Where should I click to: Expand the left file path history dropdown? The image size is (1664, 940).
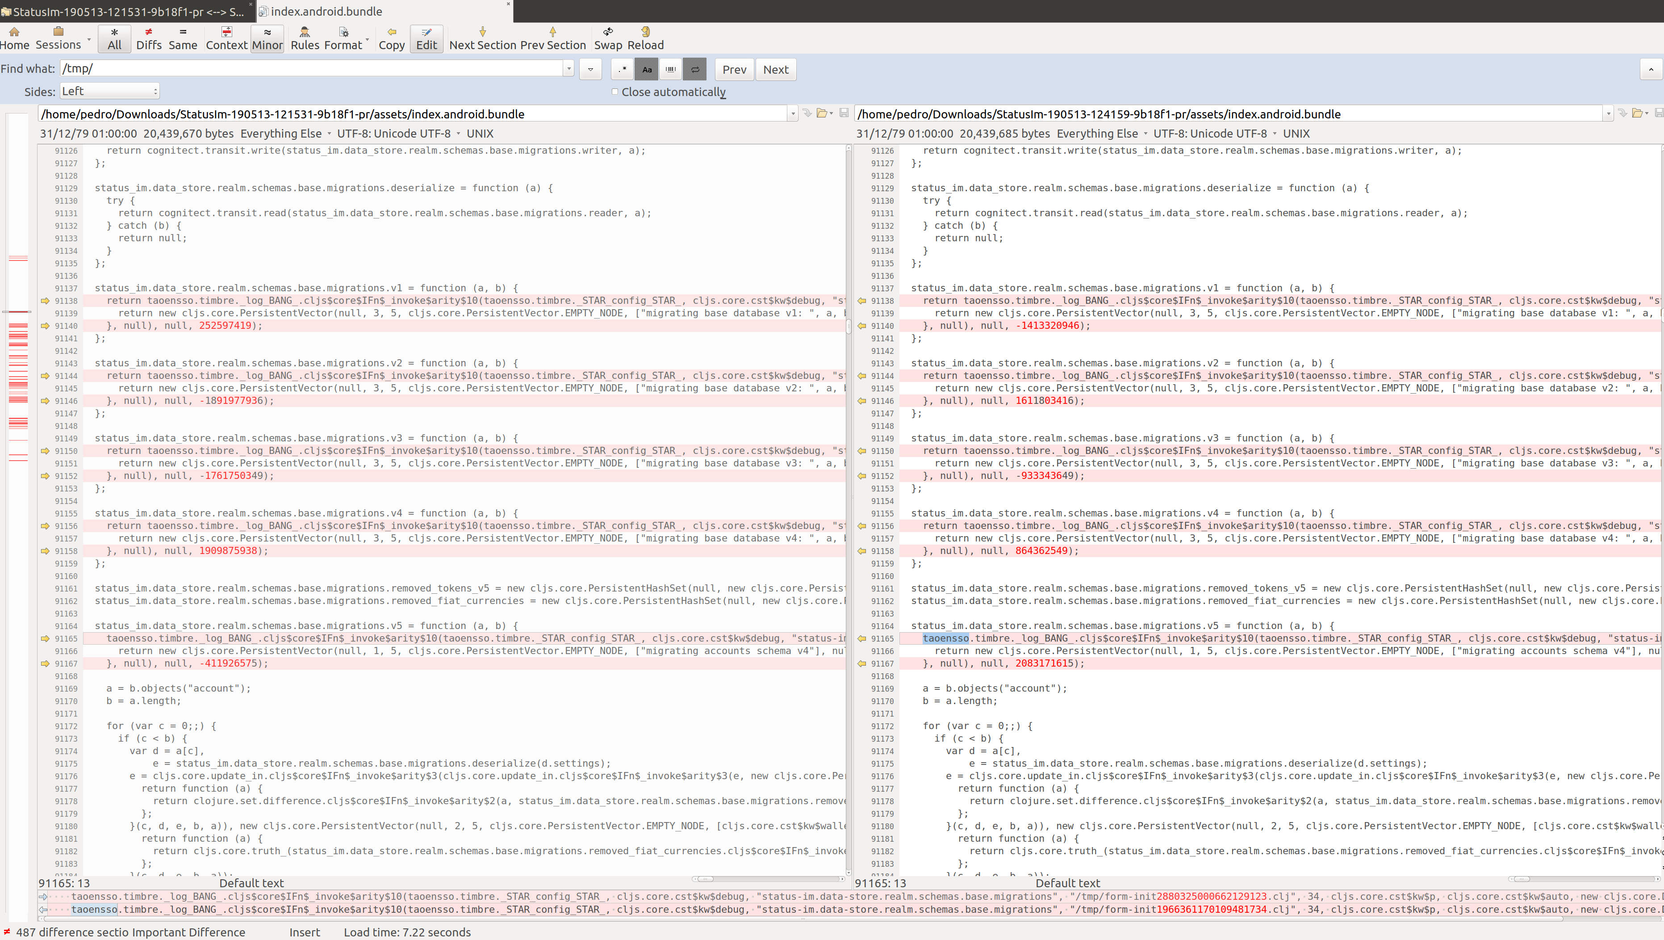coord(793,114)
